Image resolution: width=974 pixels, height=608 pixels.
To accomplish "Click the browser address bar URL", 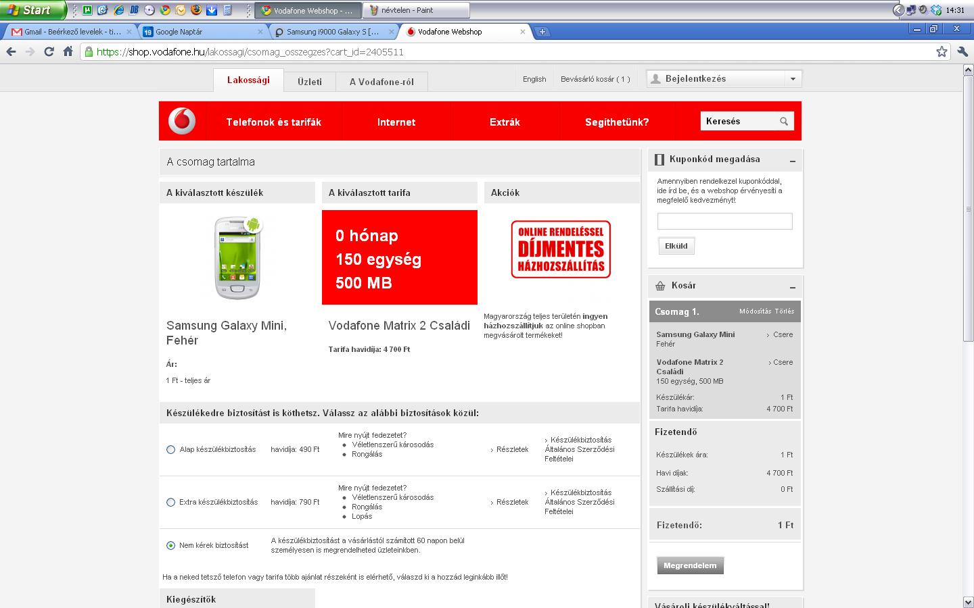I will coord(250,52).
